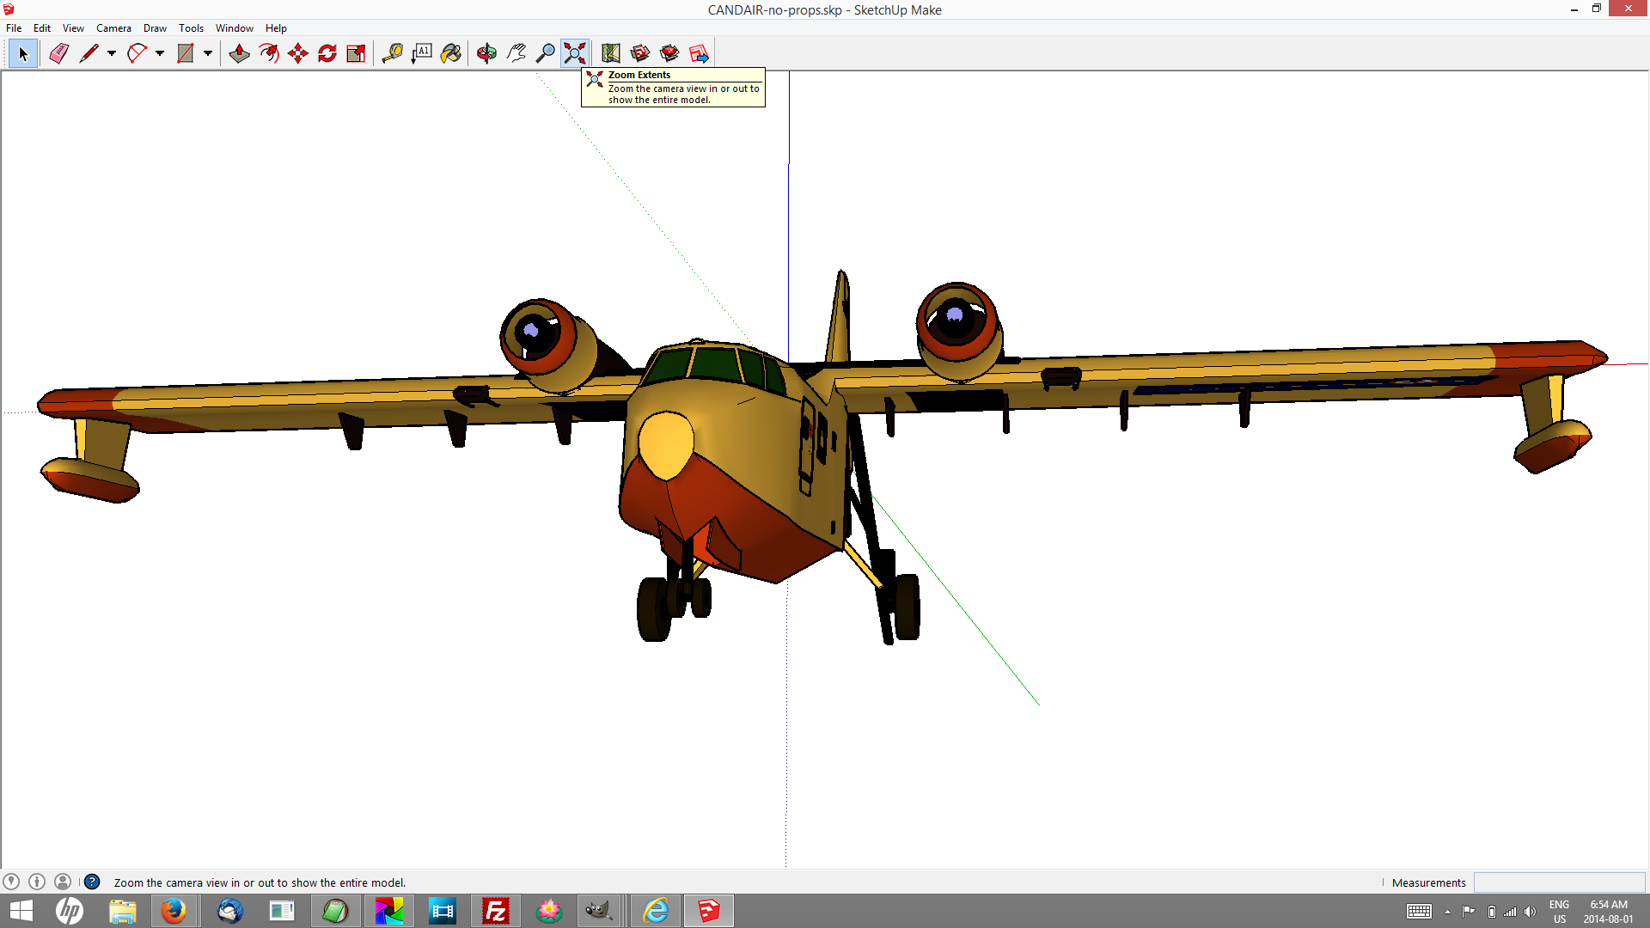
Task: Open Thunderbird from the taskbar
Action: pyautogui.click(x=229, y=911)
